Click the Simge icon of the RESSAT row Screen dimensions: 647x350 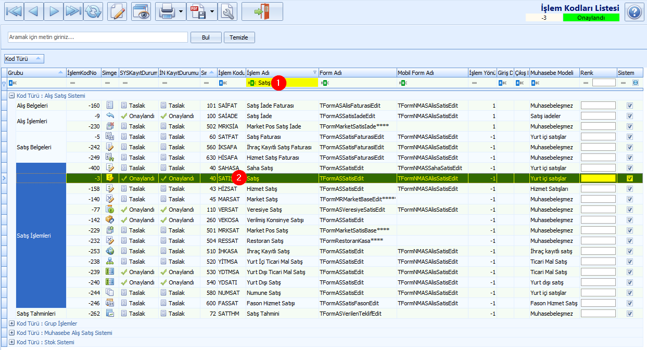[x=110, y=241]
